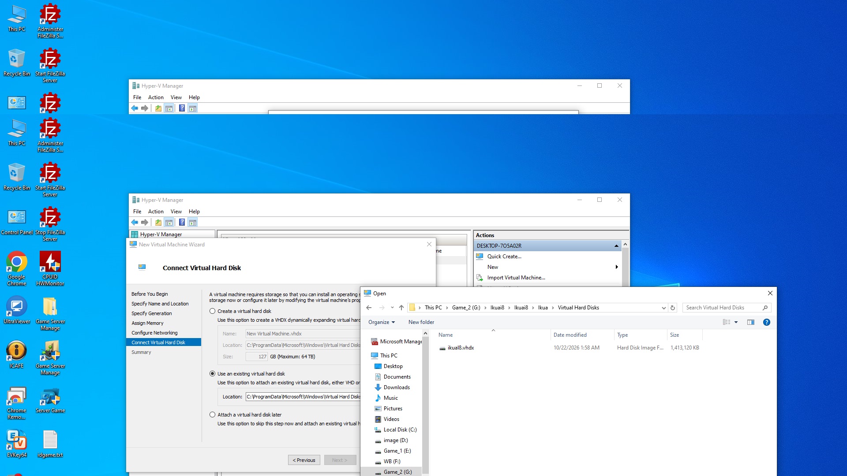Open recent locations dropdown beside forward arrow
This screenshot has height=476, width=847.
392,308
